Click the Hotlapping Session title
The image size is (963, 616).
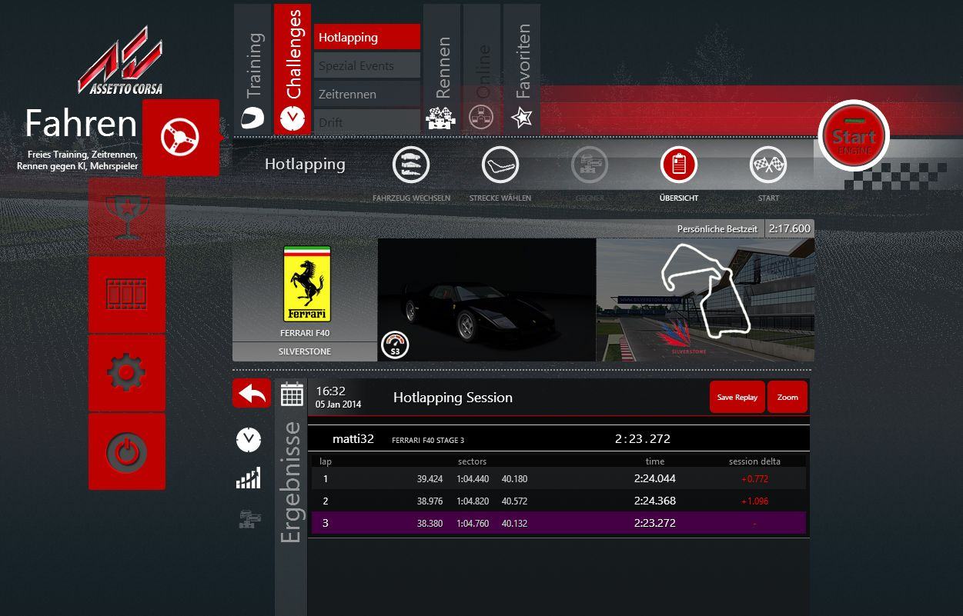(453, 398)
